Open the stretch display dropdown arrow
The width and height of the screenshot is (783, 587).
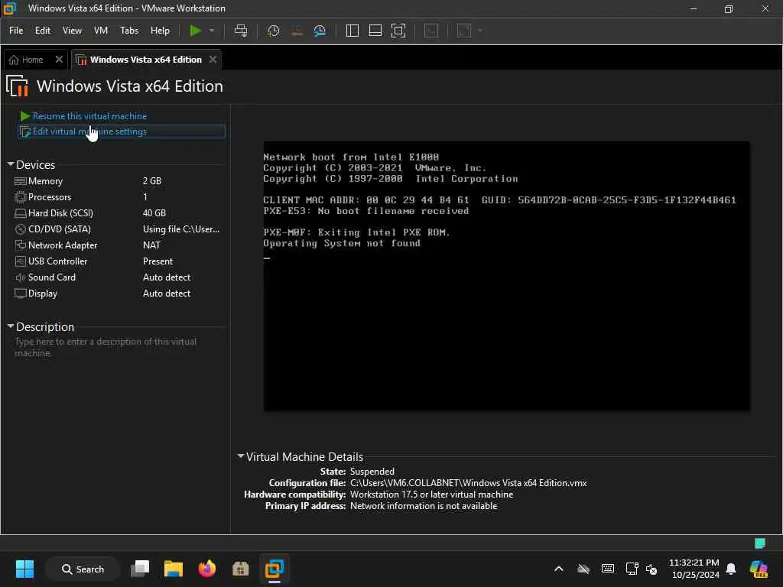coord(480,31)
